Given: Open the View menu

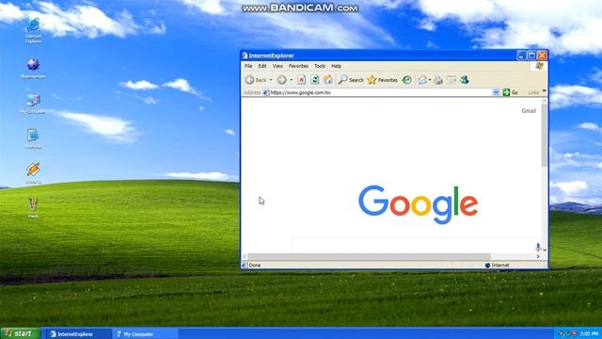Looking at the screenshot, I should tap(277, 66).
